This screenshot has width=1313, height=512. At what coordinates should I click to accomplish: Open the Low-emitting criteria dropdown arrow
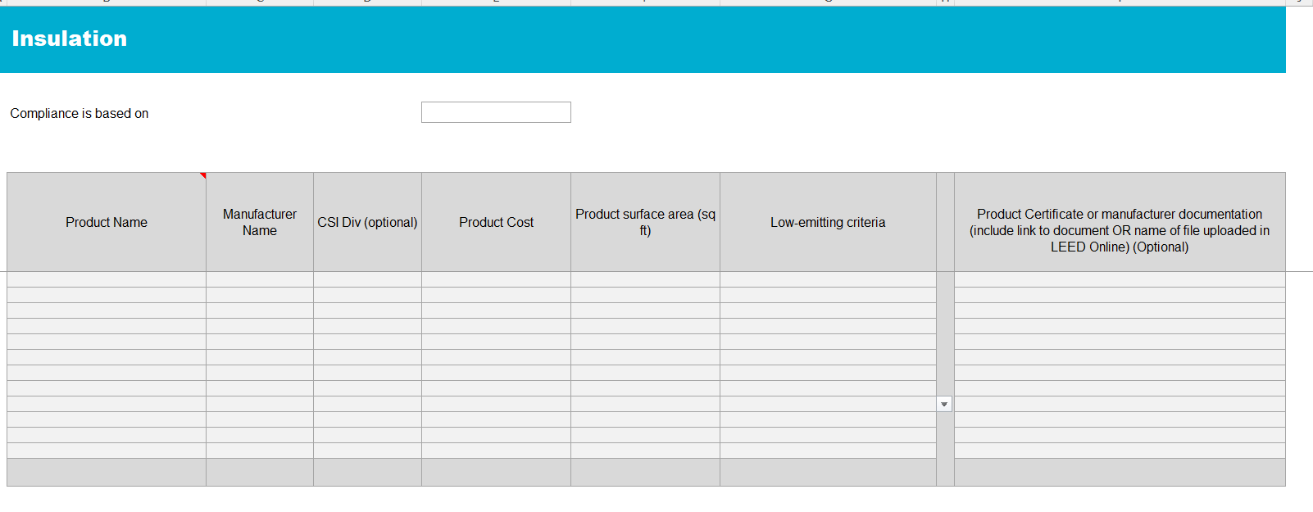tap(944, 404)
